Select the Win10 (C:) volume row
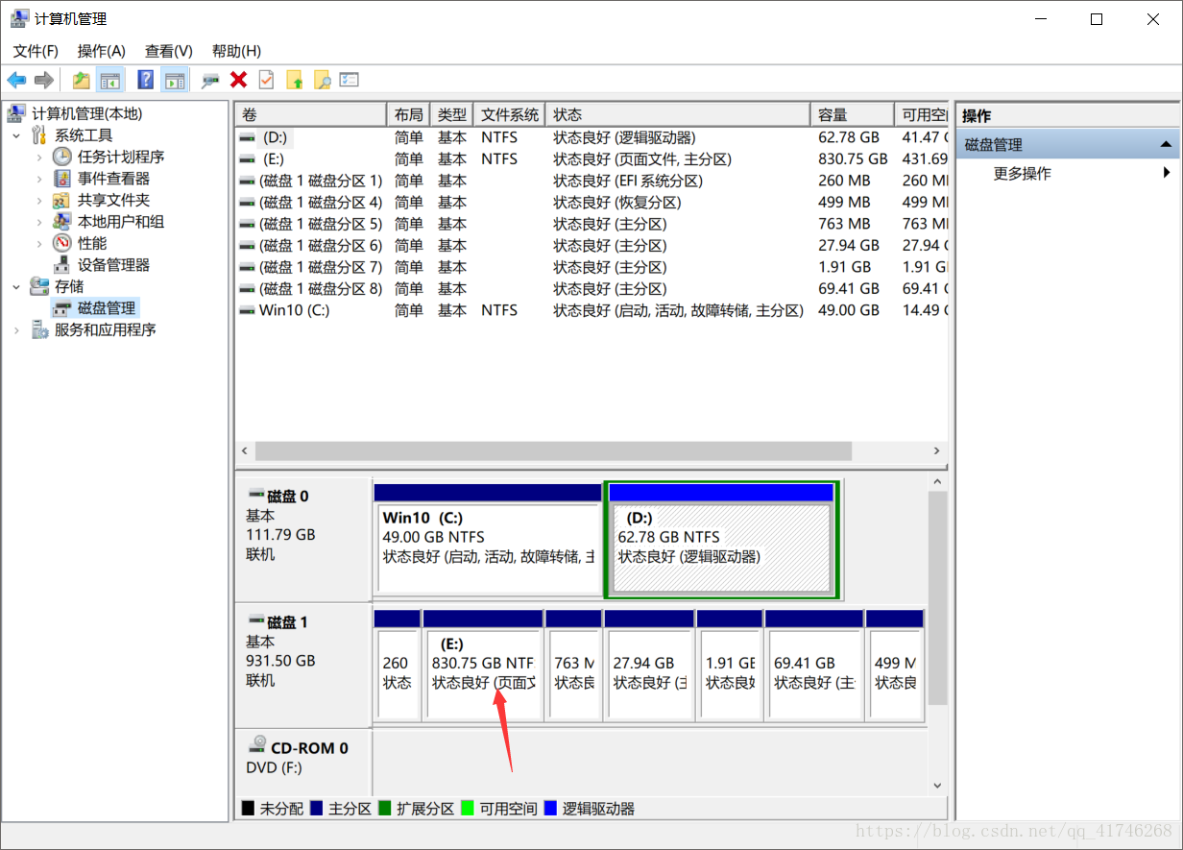 [x=591, y=310]
